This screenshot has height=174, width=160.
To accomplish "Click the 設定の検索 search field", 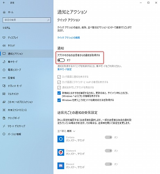I will (27, 20).
